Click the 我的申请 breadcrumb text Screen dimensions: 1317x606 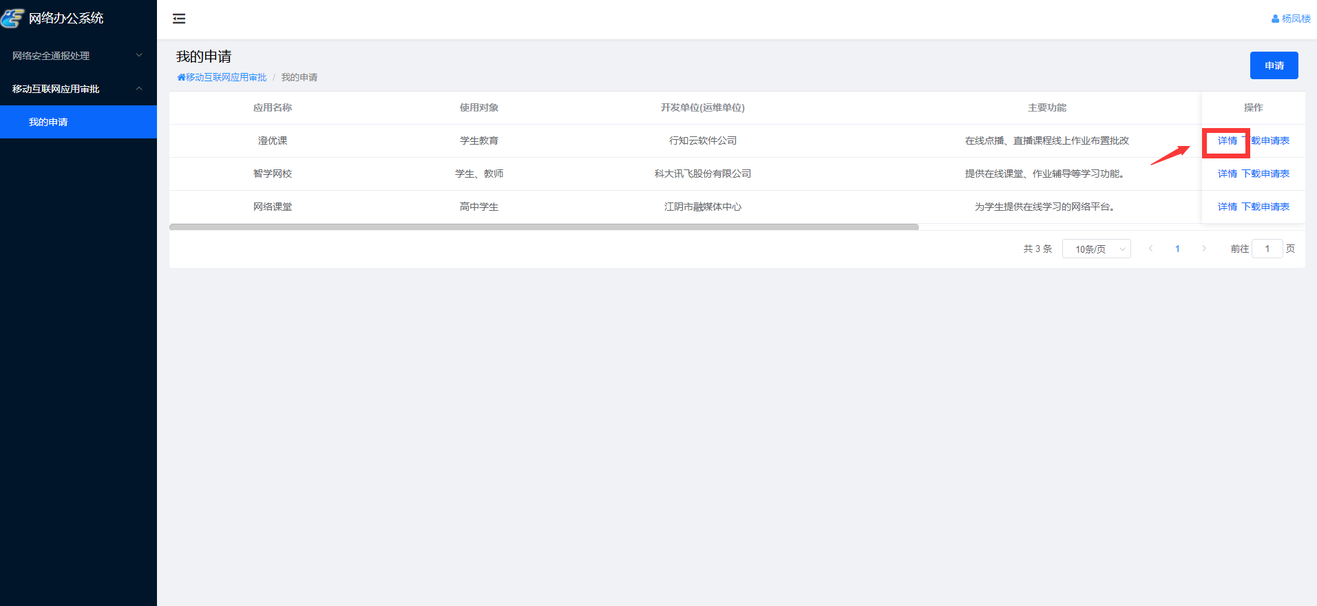(x=299, y=77)
